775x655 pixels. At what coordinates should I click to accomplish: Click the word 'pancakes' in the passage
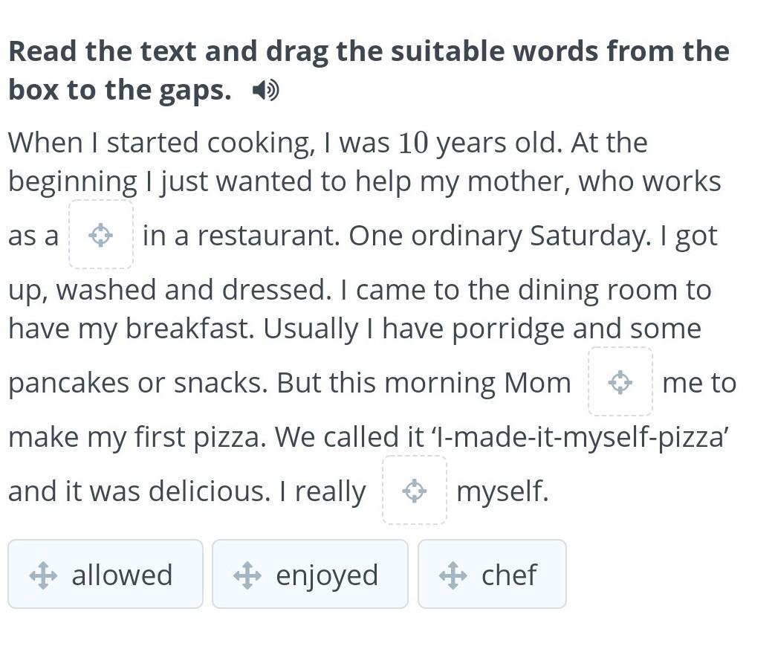pos(68,383)
